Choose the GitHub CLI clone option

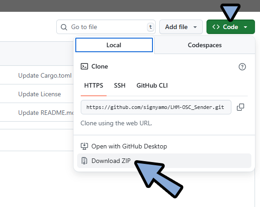click(x=152, y=86)
